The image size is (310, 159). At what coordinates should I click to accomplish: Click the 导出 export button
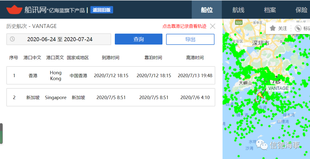[x=190, y=39]
